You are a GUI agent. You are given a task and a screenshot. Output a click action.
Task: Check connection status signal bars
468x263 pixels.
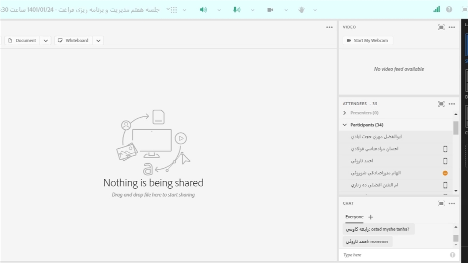point(437,9)
